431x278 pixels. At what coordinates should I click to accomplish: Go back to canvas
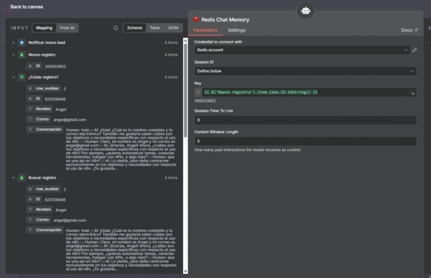(26, 7)
